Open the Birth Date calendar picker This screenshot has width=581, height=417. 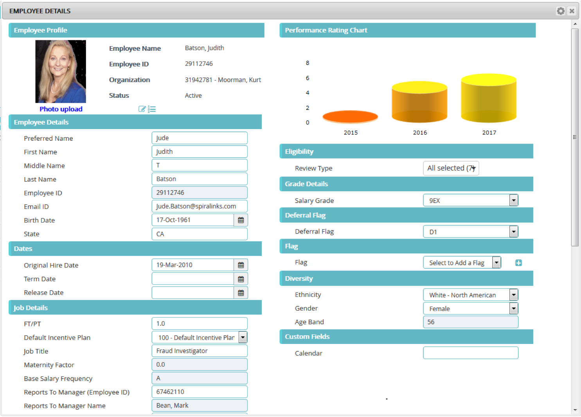(x=241, y=220)
